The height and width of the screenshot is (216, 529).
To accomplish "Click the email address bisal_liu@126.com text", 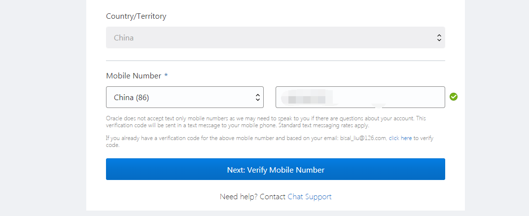I will click(x=363, y=138).
